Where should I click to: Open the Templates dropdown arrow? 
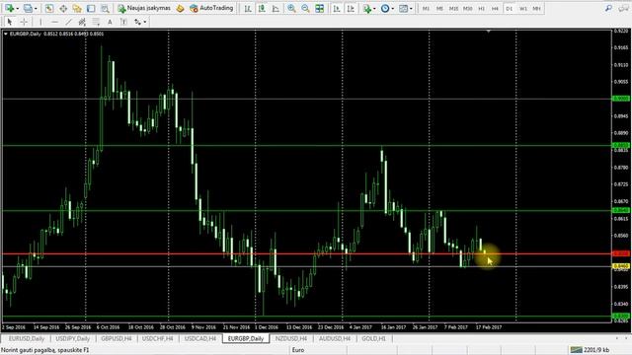411,9
